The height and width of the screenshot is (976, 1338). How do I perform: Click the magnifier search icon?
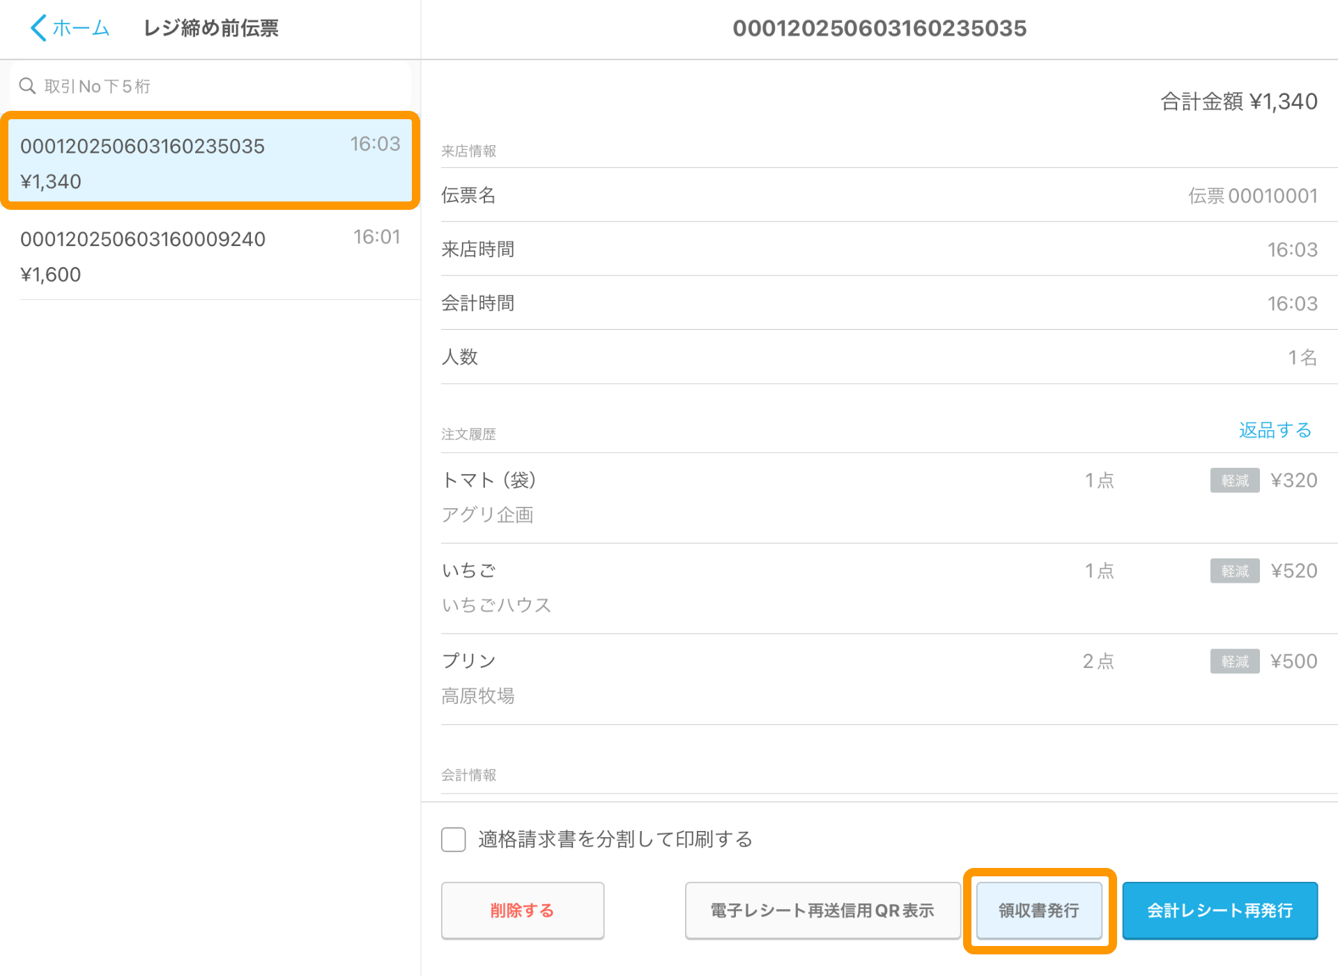27,86
